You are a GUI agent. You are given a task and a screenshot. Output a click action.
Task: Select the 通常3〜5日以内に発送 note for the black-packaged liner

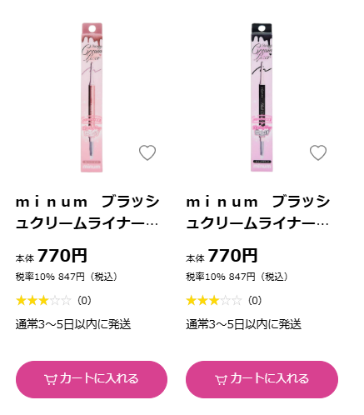[x=244, y=324]
